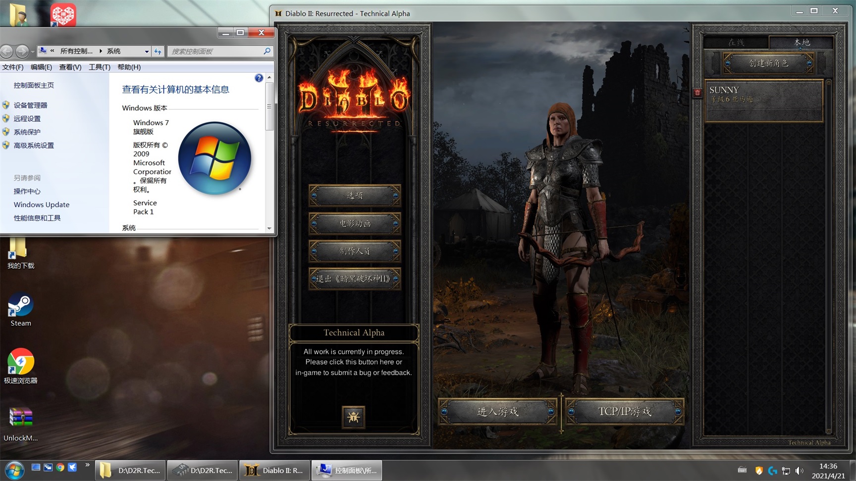Open the Windows Update link

pos(42,204)
